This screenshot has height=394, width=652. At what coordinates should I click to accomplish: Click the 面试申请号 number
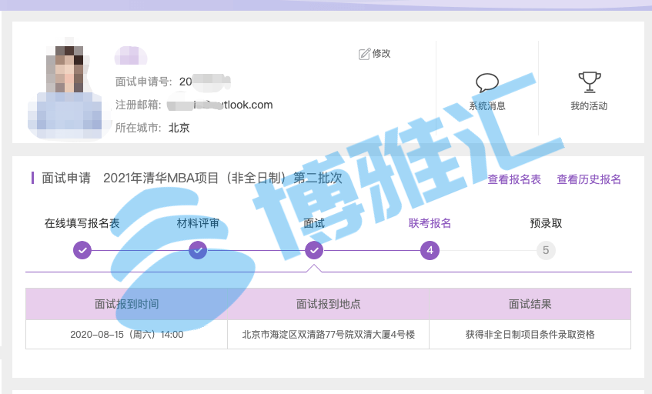tap(205, 82)
